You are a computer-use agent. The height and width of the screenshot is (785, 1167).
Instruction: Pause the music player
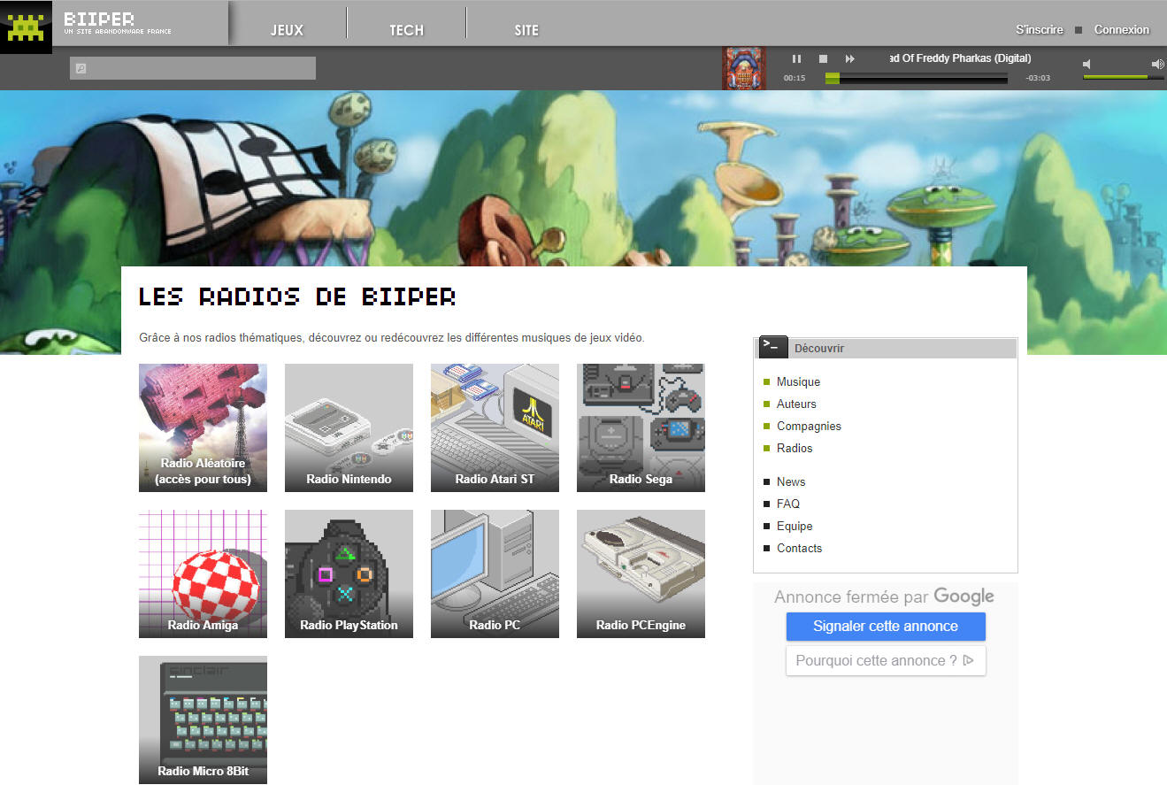796,58
